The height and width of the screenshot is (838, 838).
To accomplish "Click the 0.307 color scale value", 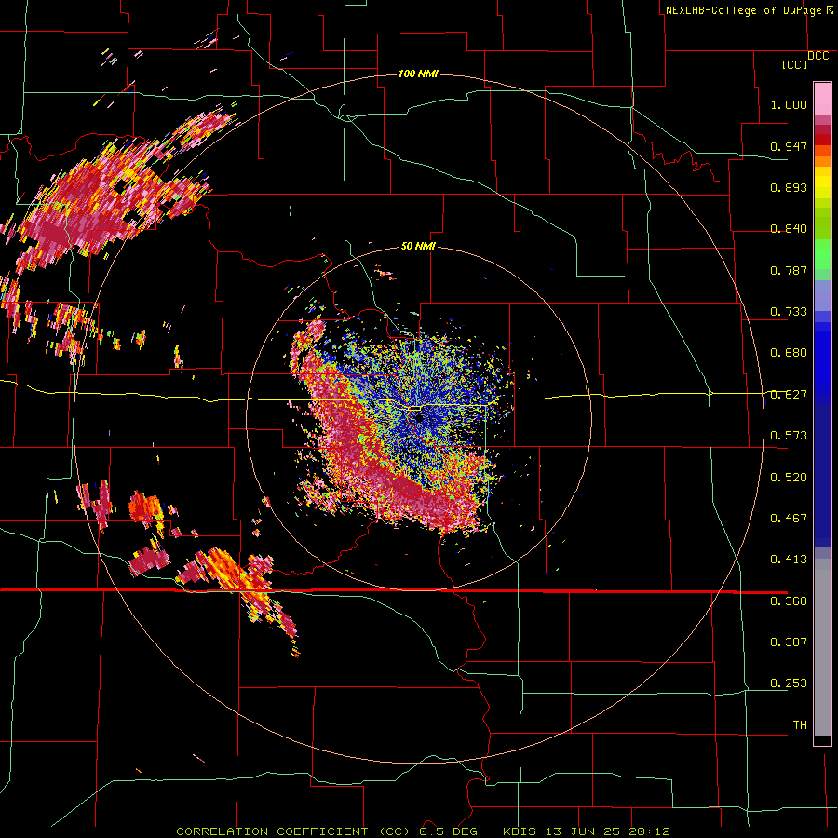I will pyautogui.click(x=789, y=642).
